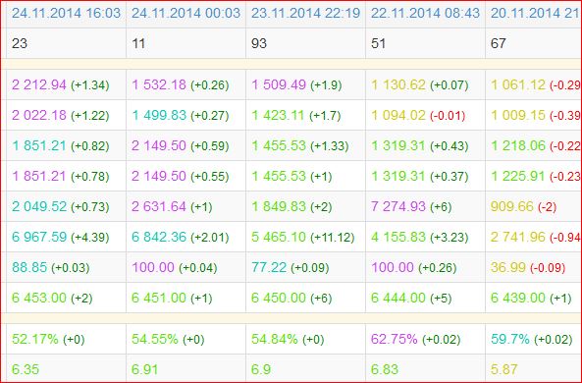The width and height of the screenshot is (582, 383).
Task: Click the value 1 532.18 (+0.26)
Action: (181, 85)
